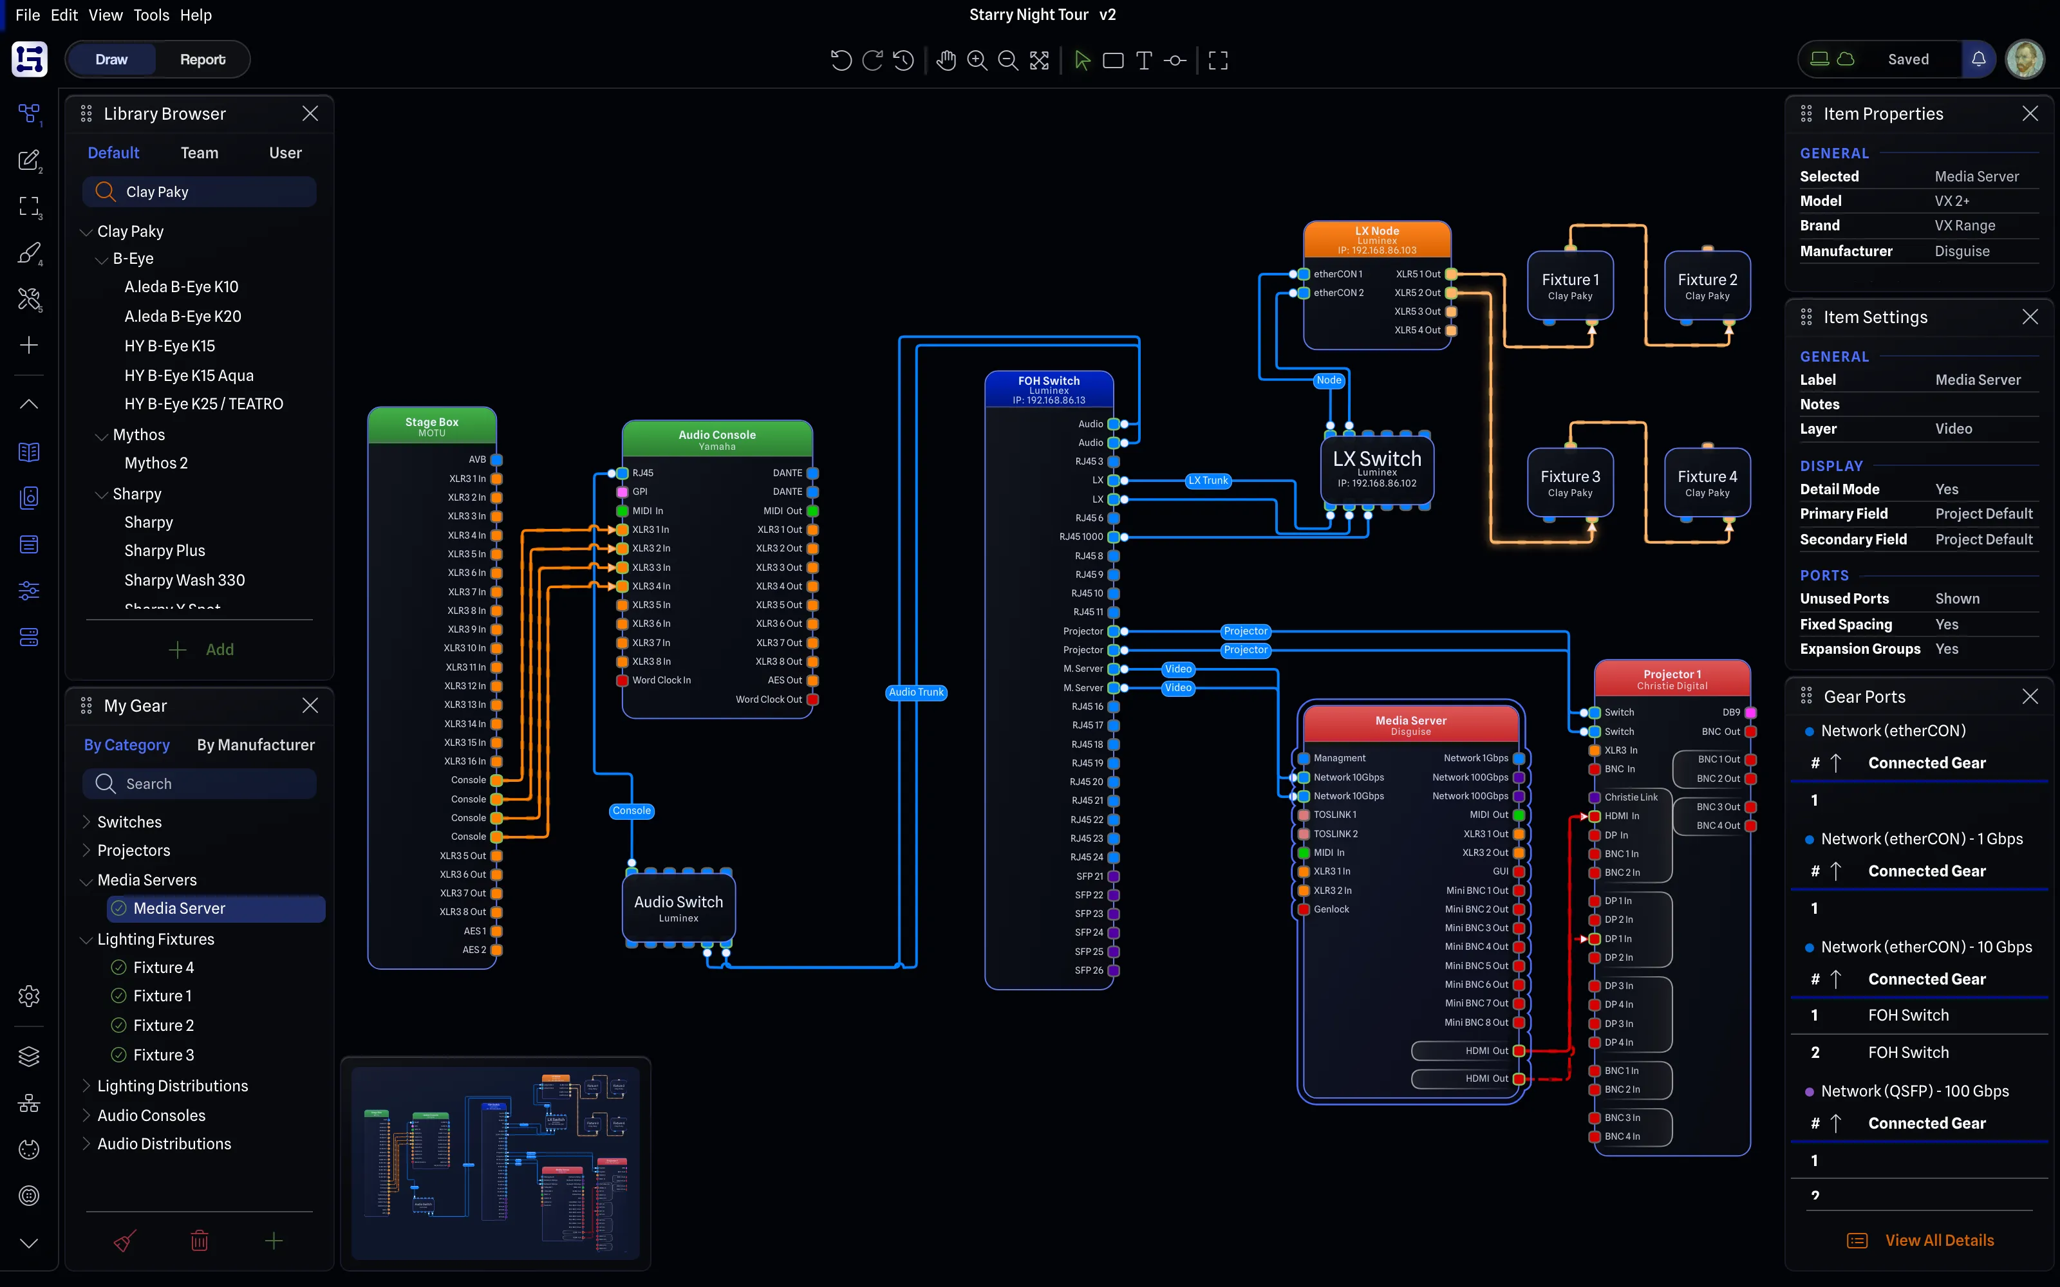Click the green plus in My Gear footer
Viewport: 2060px width, 1287px height.
[273, 1240]
